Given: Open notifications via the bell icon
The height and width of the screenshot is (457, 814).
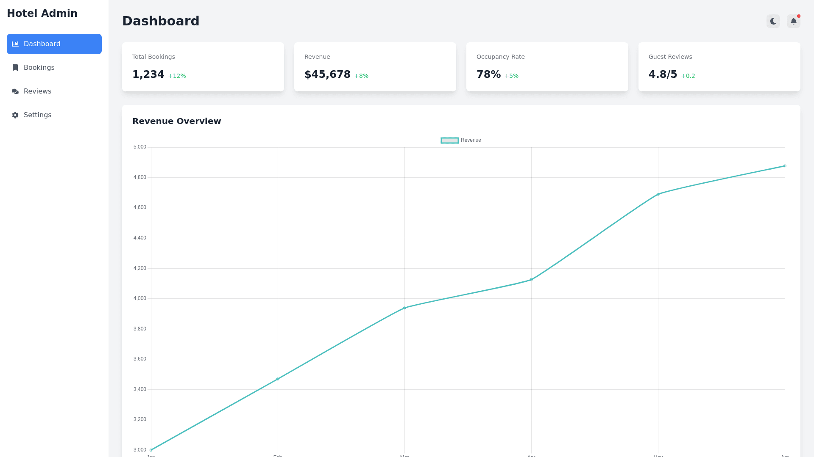Looking at the screenshot, I should click(793, 21).
